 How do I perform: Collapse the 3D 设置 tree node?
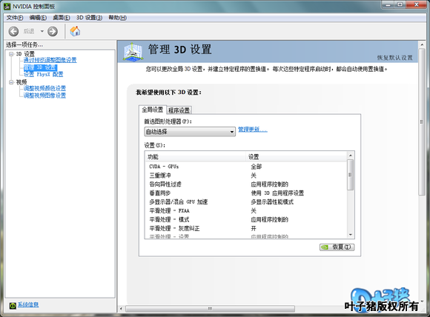click(11, 54)
